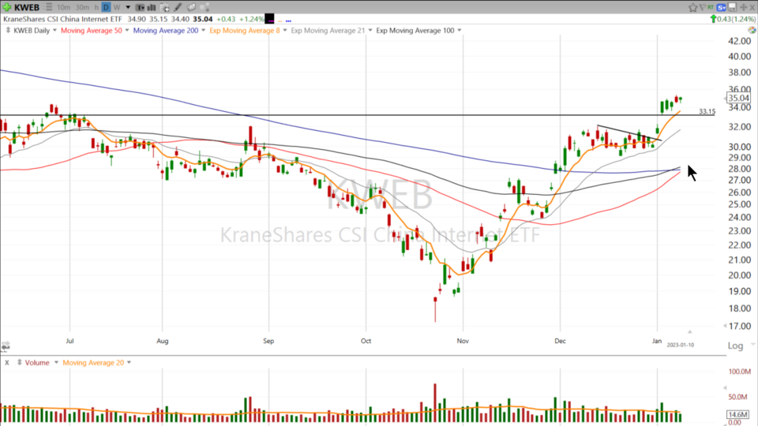Image resolution: width=758 pixels, height=426 pixels.
Task: Click the 33.15 horizontal price line label
Action: (706, 112)
